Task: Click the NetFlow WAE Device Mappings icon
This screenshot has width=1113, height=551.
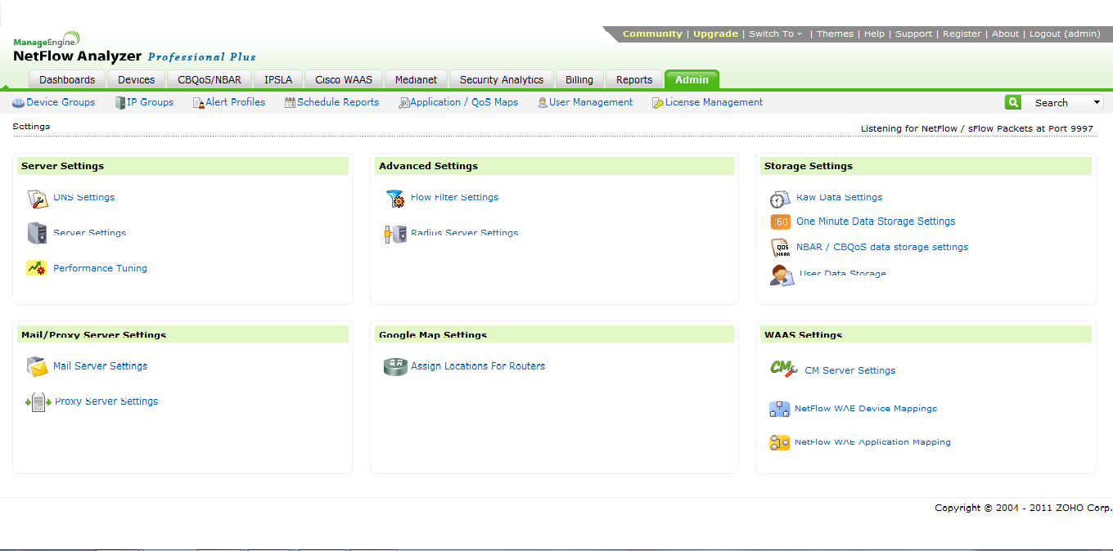Action: click(x=779, y=409)
